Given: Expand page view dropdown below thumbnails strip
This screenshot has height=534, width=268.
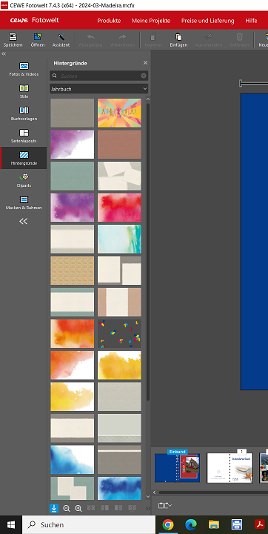Looking at the screenshot, I should click(165, 505).
